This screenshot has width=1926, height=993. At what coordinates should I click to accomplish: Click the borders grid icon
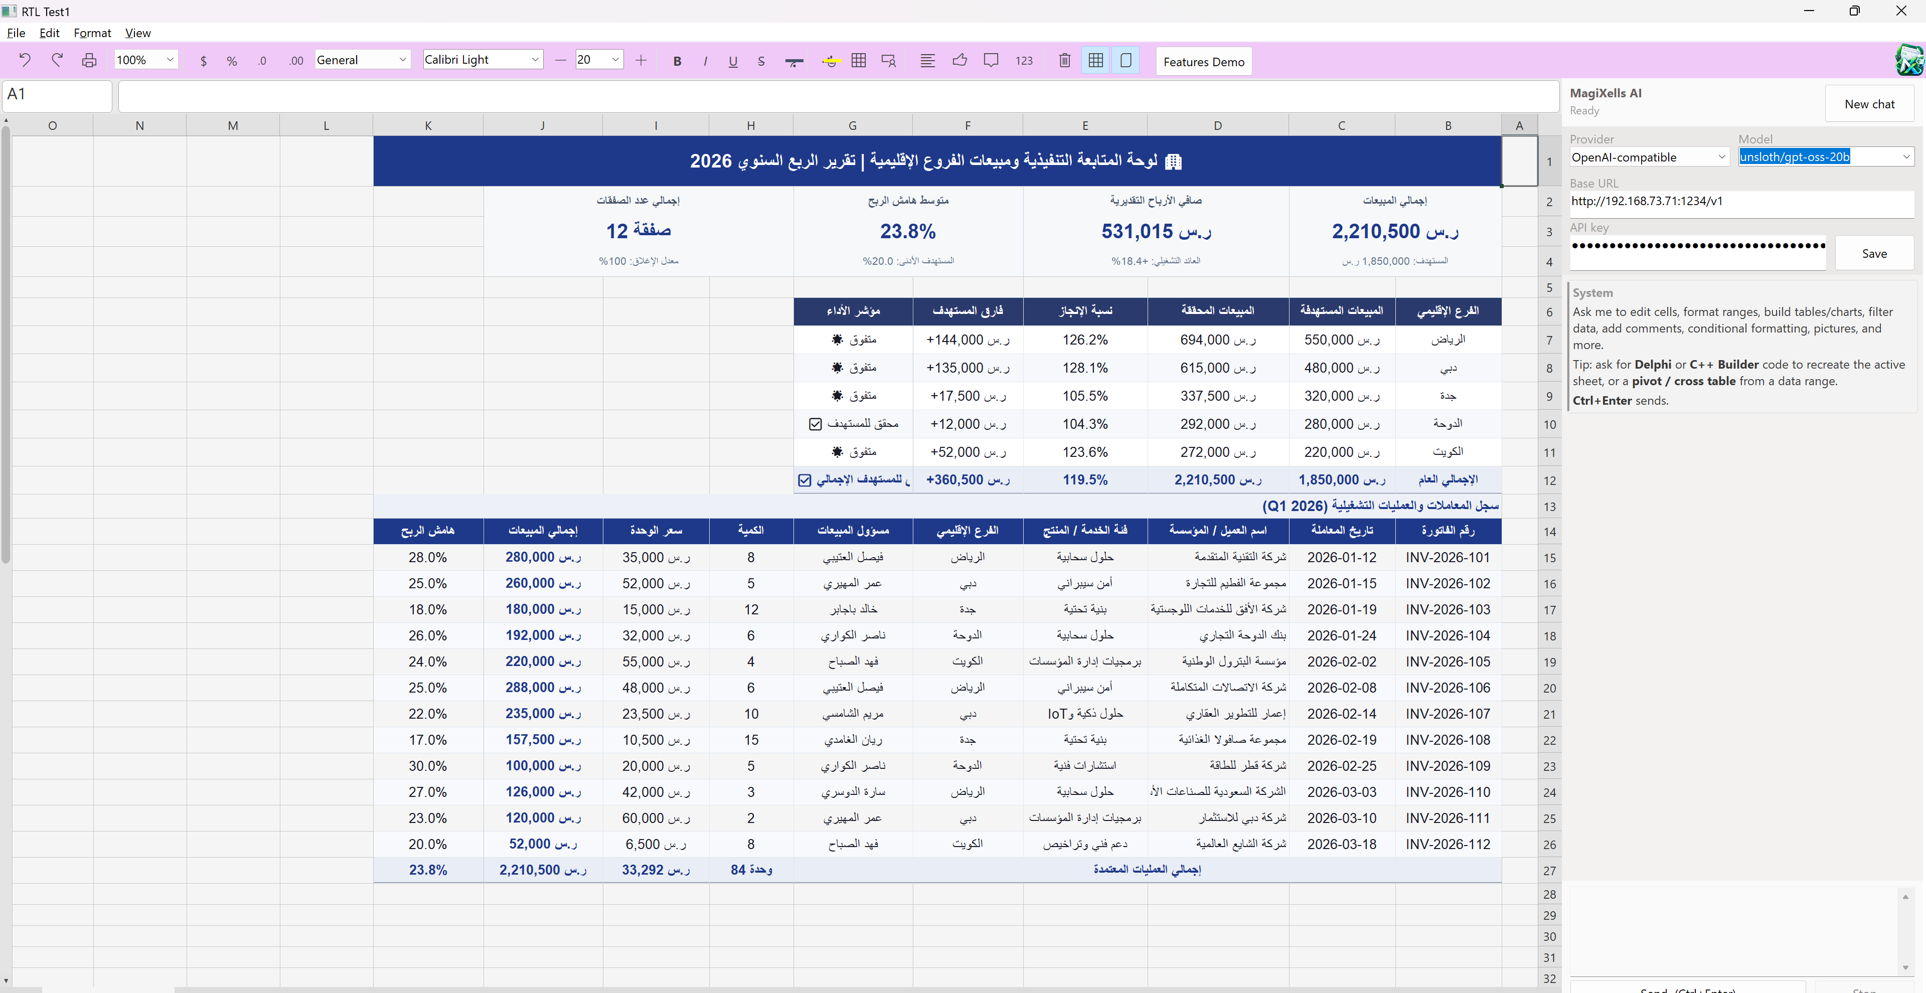pyautogui.click(x=858, y=61)
